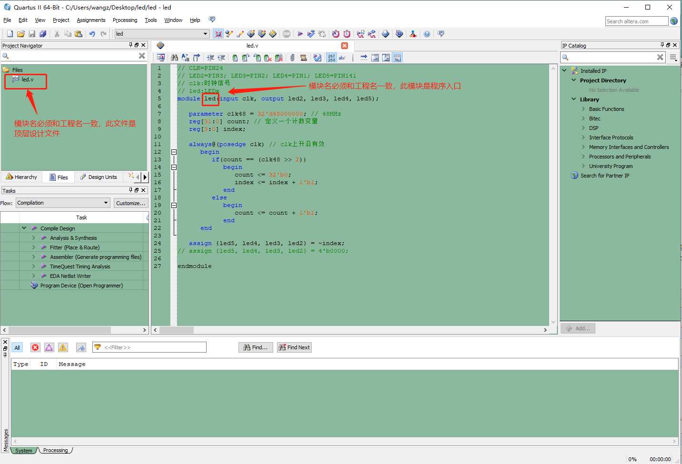The width and height of the screenshot is (682, 464).
Task: Open the Processing menu
Action: point(125,20)
